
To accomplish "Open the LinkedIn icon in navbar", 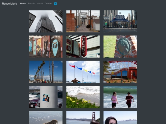I will coord(55,4).
